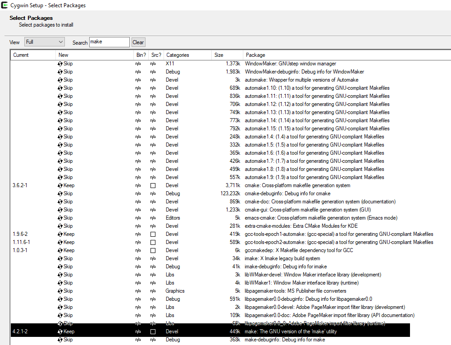The image size is (451, 345).
Task: Select version 1.0.3-1 in Current column
Action: click(x=20, y=250)
